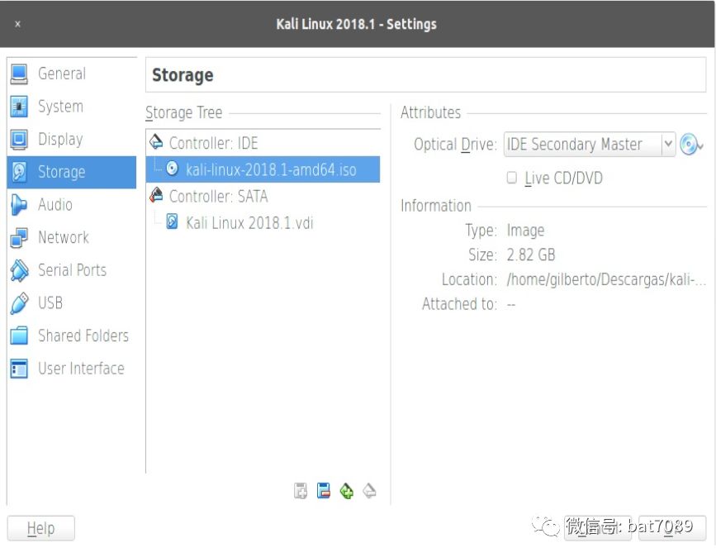Click the Help button
The image size is (716, 557).
tap(40, 529)
